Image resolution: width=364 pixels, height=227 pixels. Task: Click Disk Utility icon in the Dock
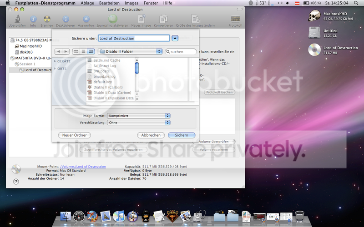click(x=199, y=216)
